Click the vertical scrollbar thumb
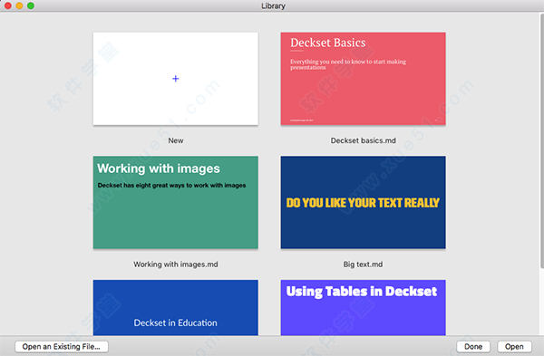Viewport: 544px width, 356px height. [x=541, y=140]
